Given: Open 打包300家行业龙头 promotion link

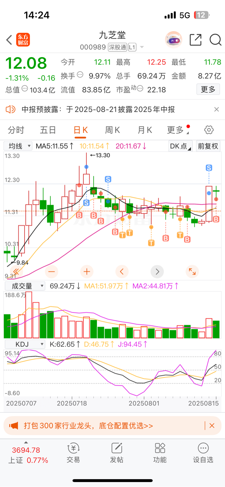Looking at the screenshot, I should [88, 426].
